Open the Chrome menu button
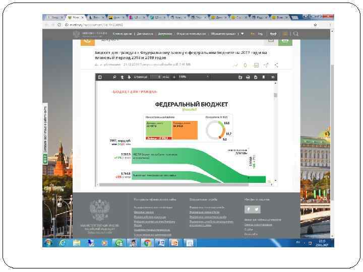 point(330,25)
